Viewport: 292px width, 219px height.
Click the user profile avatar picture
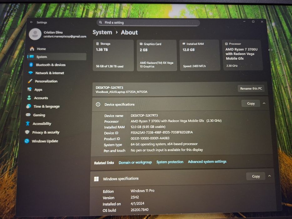click(35, 34)
